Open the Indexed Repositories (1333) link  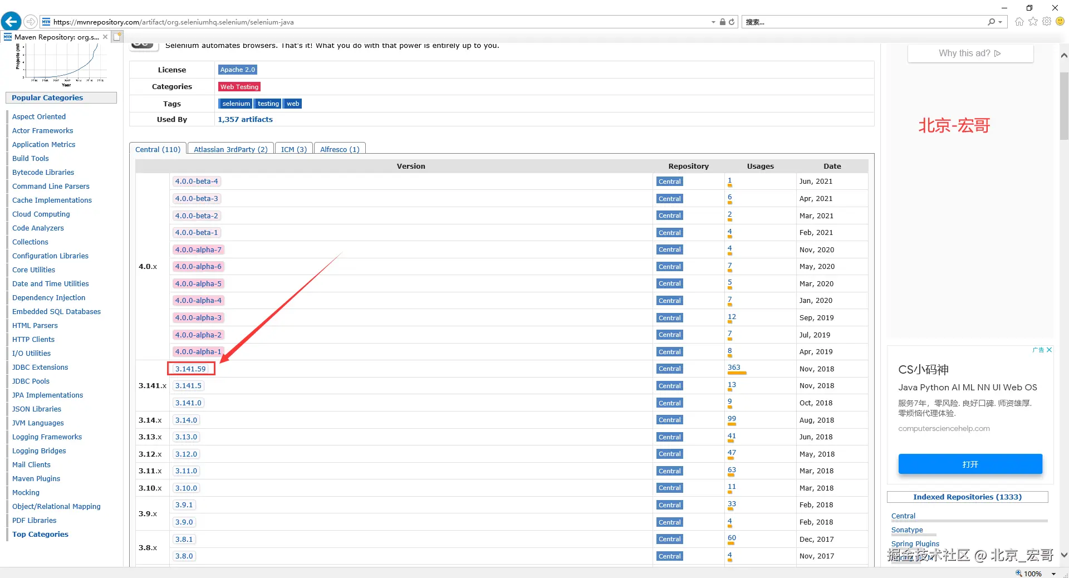click(968, 497)
